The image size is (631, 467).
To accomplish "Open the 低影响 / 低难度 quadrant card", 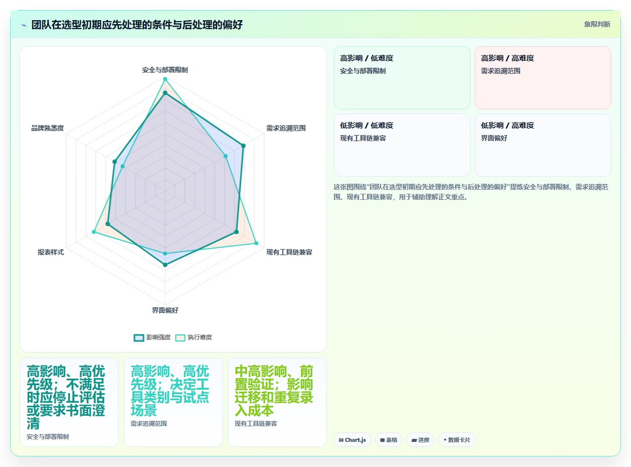I will pos(402,145).
